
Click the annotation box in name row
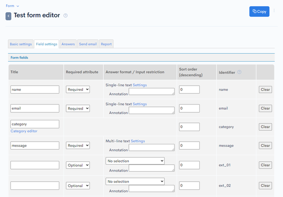coord(151,91)
